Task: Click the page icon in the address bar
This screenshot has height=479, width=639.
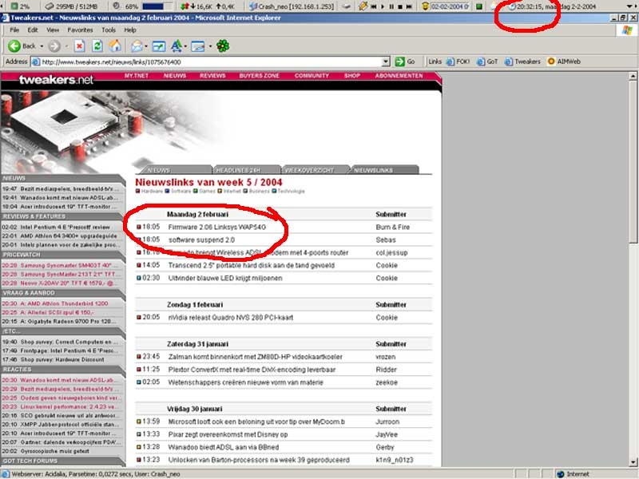Action: point(36,62)
